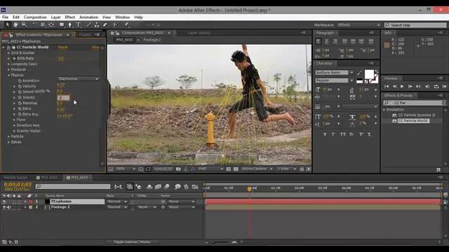Open the Half resolution dropdown

(210, 169)
